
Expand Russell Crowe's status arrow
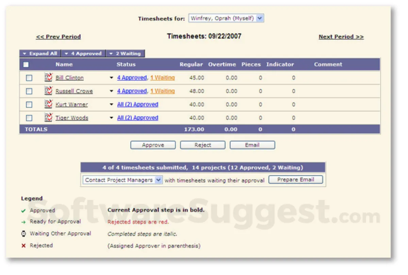[x=111, y=91]
